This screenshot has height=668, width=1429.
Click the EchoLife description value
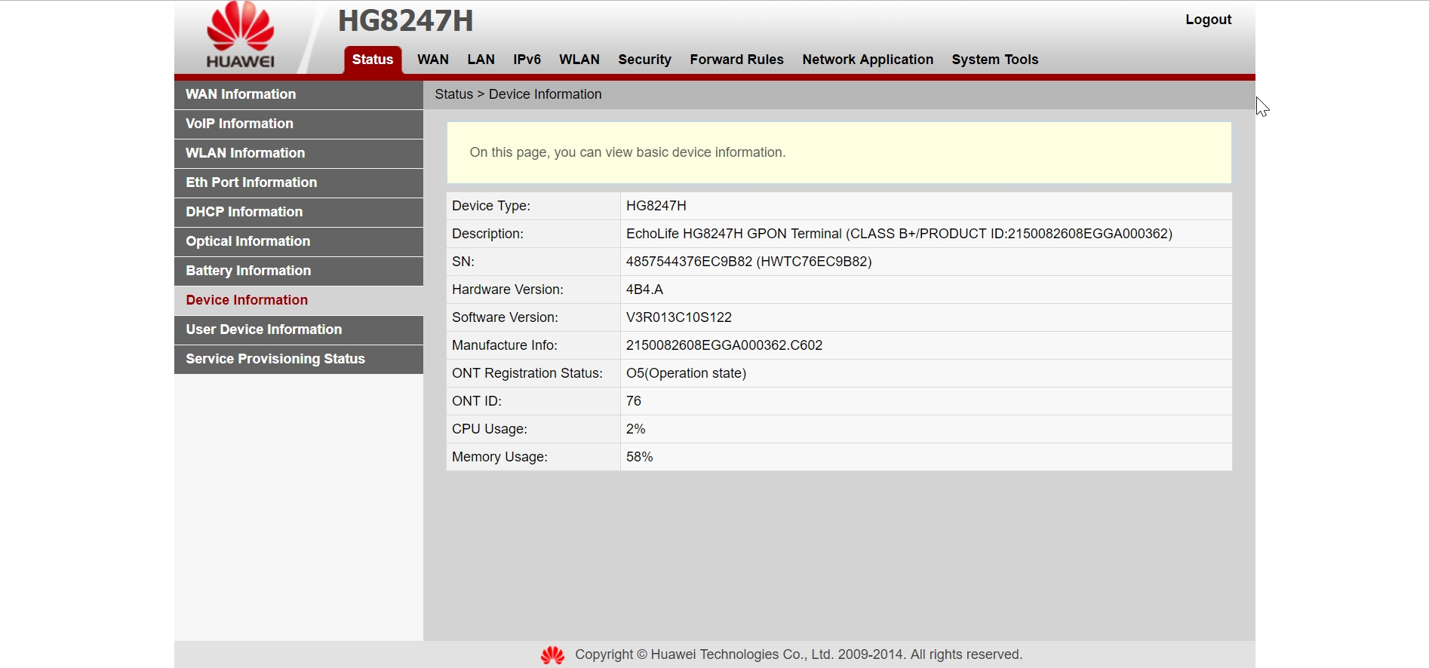tap(899, 234)
